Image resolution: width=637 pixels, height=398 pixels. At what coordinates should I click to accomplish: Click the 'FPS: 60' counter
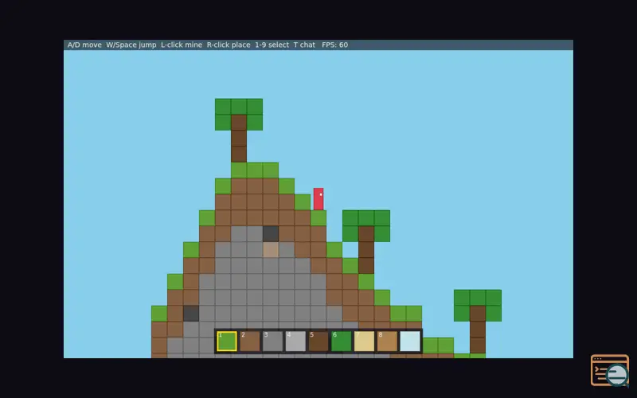pos(334,45)
